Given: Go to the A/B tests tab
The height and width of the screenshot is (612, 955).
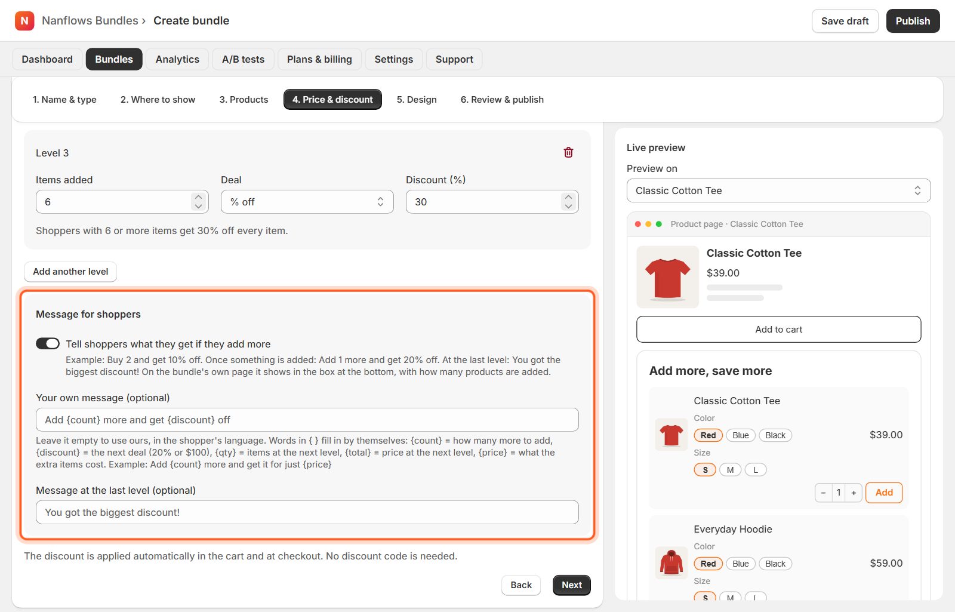Looking at the screenshot, I should pyautogui.click(x=243, y=59).
